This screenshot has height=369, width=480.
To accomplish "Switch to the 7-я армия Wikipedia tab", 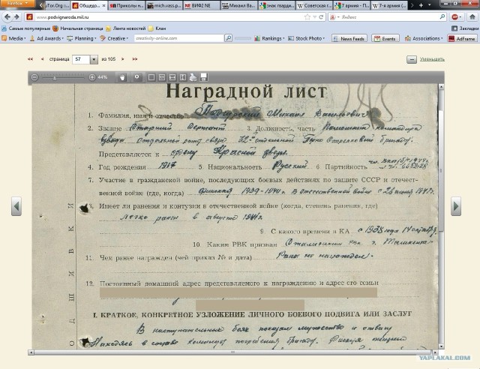I will point(388,5).
